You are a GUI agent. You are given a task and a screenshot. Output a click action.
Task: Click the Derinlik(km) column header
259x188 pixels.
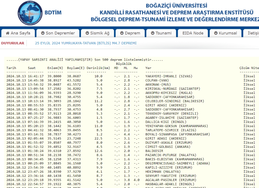(x=98, y=68)
